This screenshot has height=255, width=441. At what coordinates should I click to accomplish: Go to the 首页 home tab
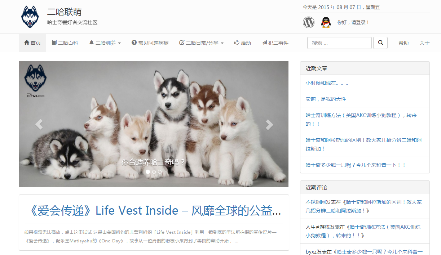pyautogui.click(x=32, y=43)
